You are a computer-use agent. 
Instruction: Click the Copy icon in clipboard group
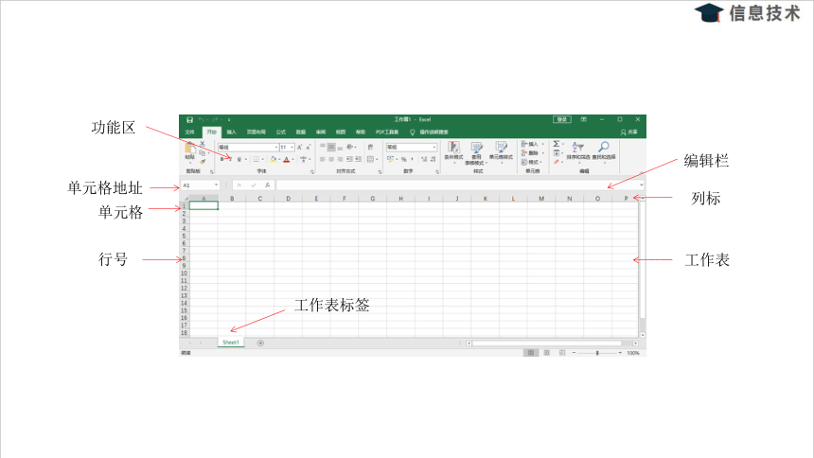pyautogui.click(x=202, y=152)
